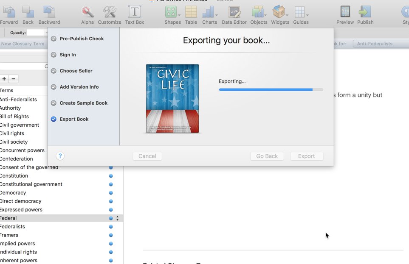Click the remove term minus button
409x264 pixels.
[14, 79]
